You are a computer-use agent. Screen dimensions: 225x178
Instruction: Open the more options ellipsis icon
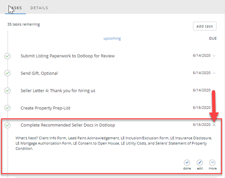(212, 163)
